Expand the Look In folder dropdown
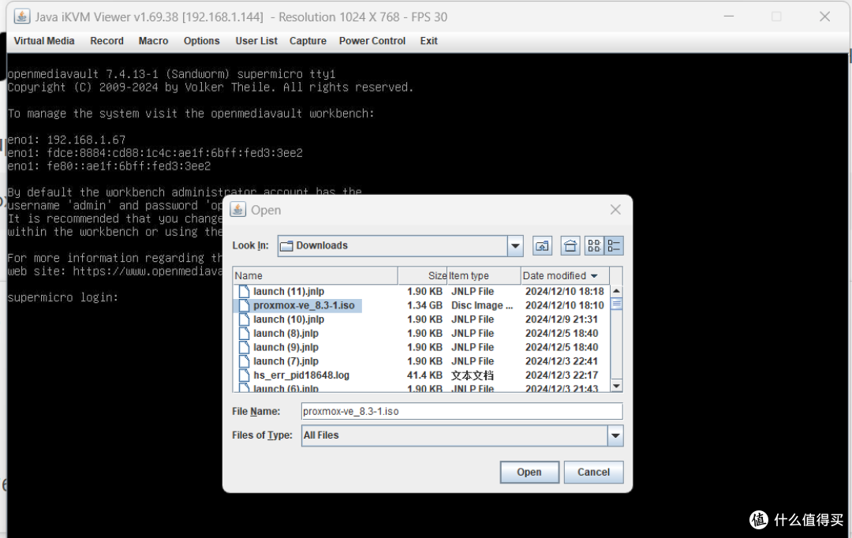The image size is (852, 538). 515,246
